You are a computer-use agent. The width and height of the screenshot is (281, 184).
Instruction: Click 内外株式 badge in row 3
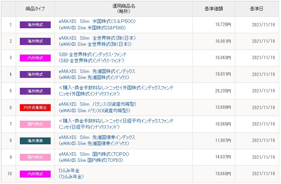click(x=35, y=58)
